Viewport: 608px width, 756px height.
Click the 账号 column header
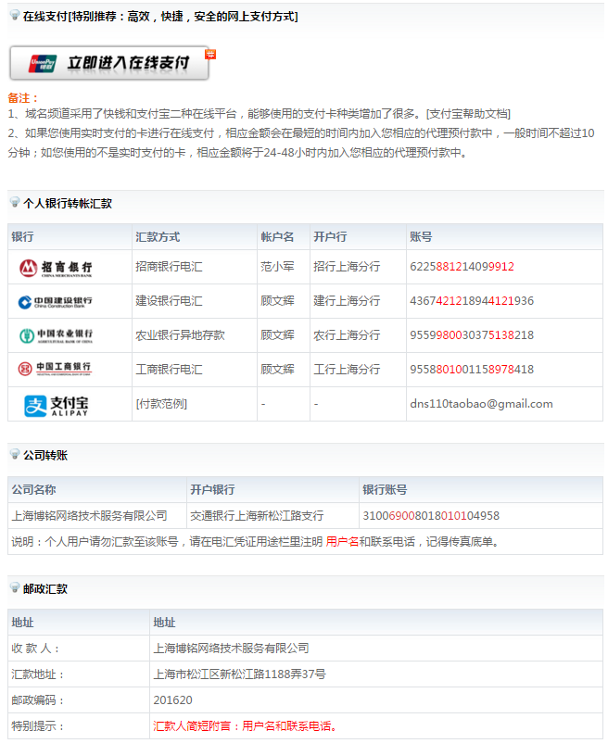[x=421, y=237]
